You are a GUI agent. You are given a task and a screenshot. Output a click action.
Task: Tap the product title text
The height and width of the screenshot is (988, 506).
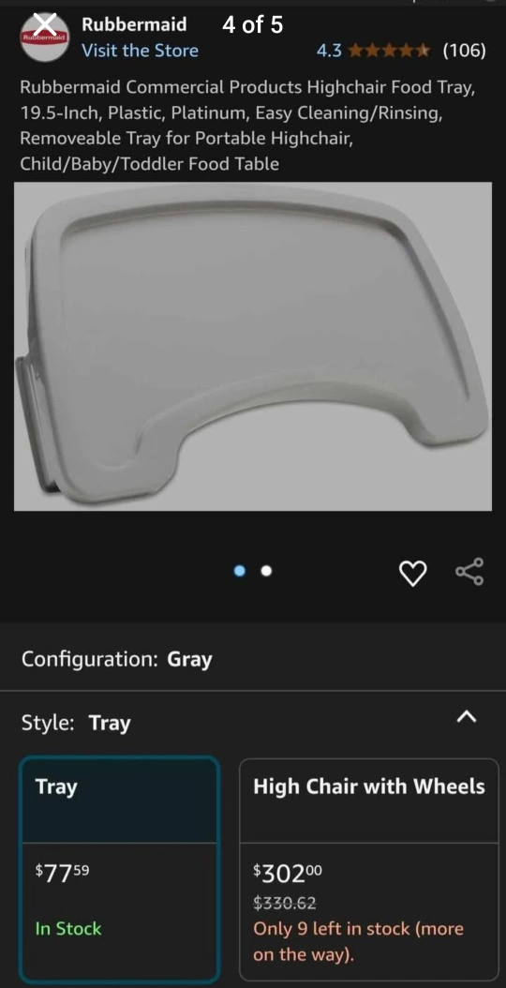coord(247,126)
